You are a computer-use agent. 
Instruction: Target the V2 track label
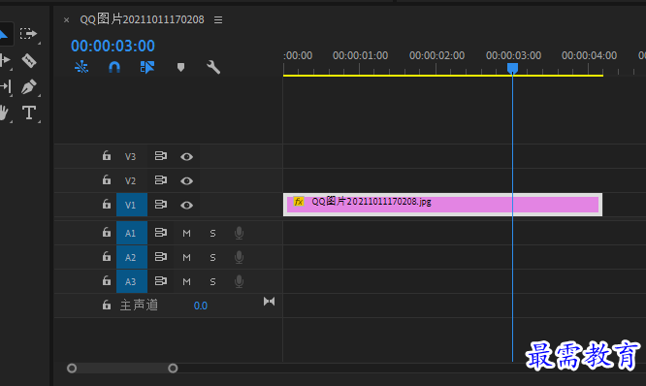click(x=131, y=180)
